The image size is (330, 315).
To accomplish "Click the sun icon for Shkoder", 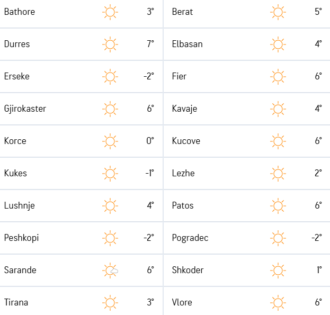I will pyautogui.click(x=278, y=271).
